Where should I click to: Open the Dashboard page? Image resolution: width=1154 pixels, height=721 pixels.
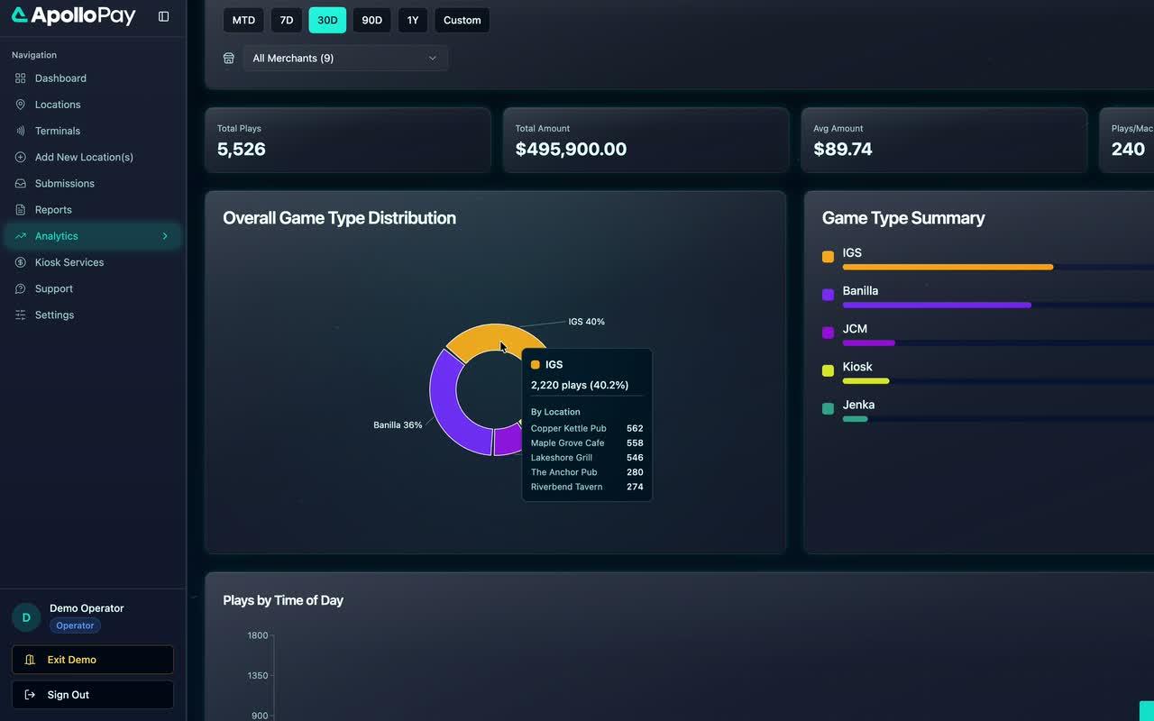[x=93, y=78]
